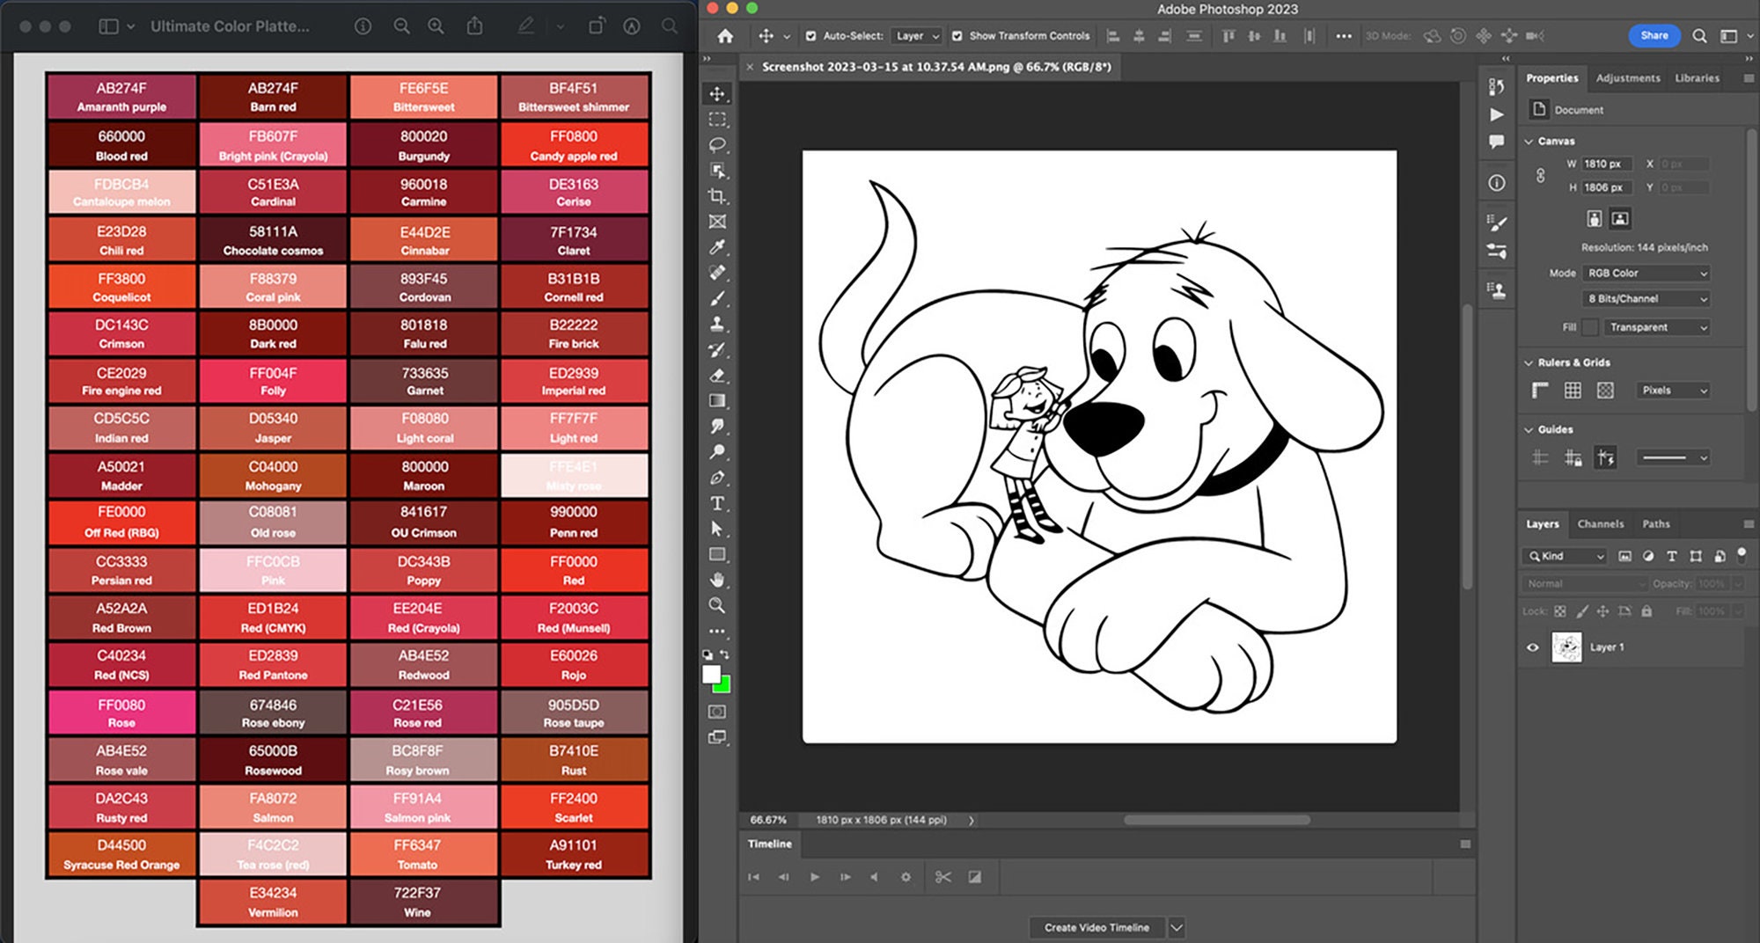Open the 8 Bits/Channel dropdown

pos(1646,298)
